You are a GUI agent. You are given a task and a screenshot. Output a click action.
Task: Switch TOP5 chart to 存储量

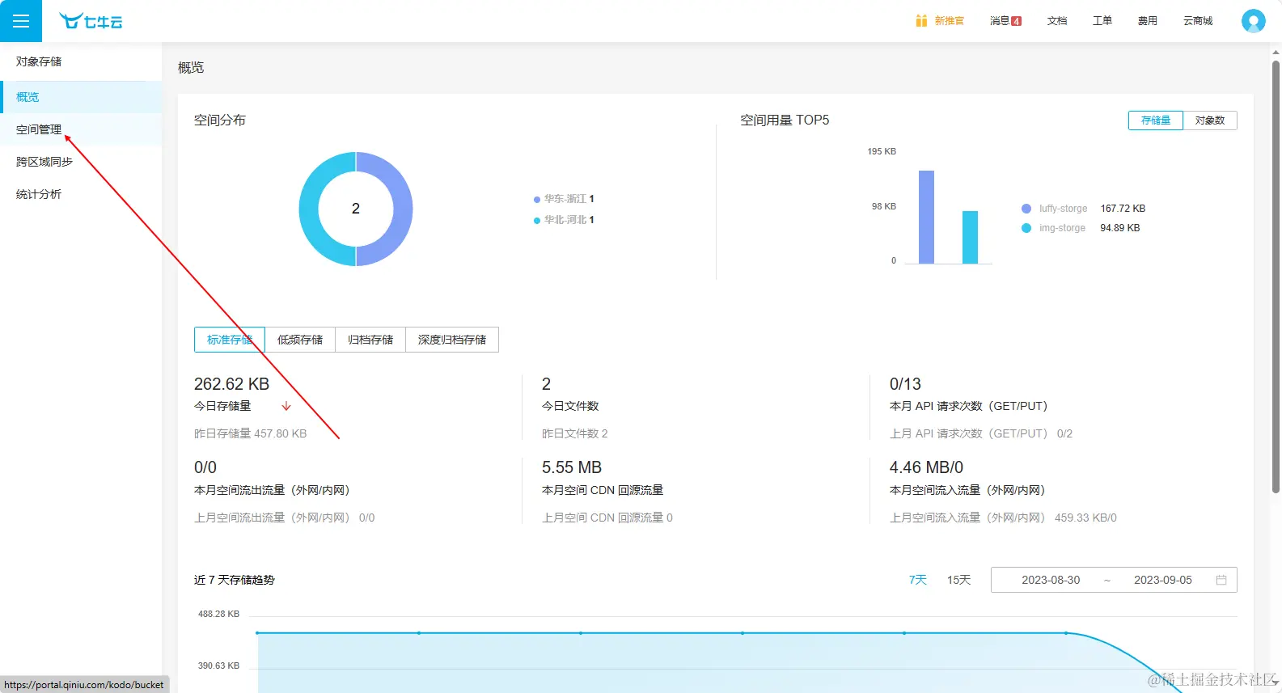tap(1156, 120)
